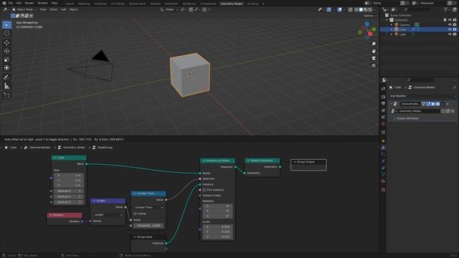This screenshot has width=459, height=258.
Task: Select the Annotate tool
Action: pos(6,77)
